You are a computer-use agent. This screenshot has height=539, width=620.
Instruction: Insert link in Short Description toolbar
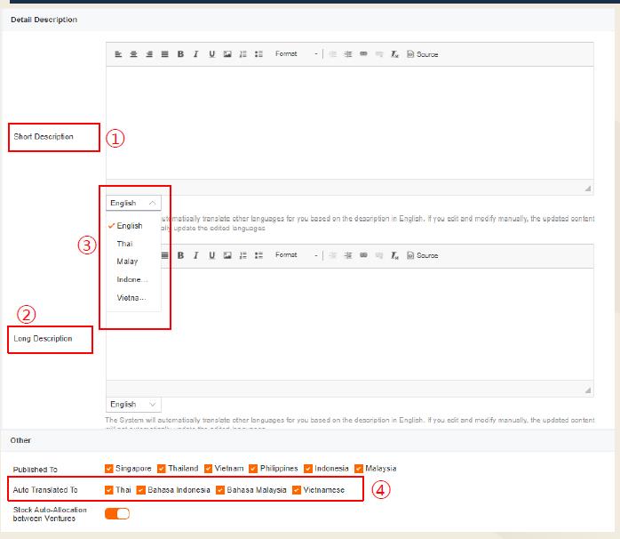[x=363, y=54]
